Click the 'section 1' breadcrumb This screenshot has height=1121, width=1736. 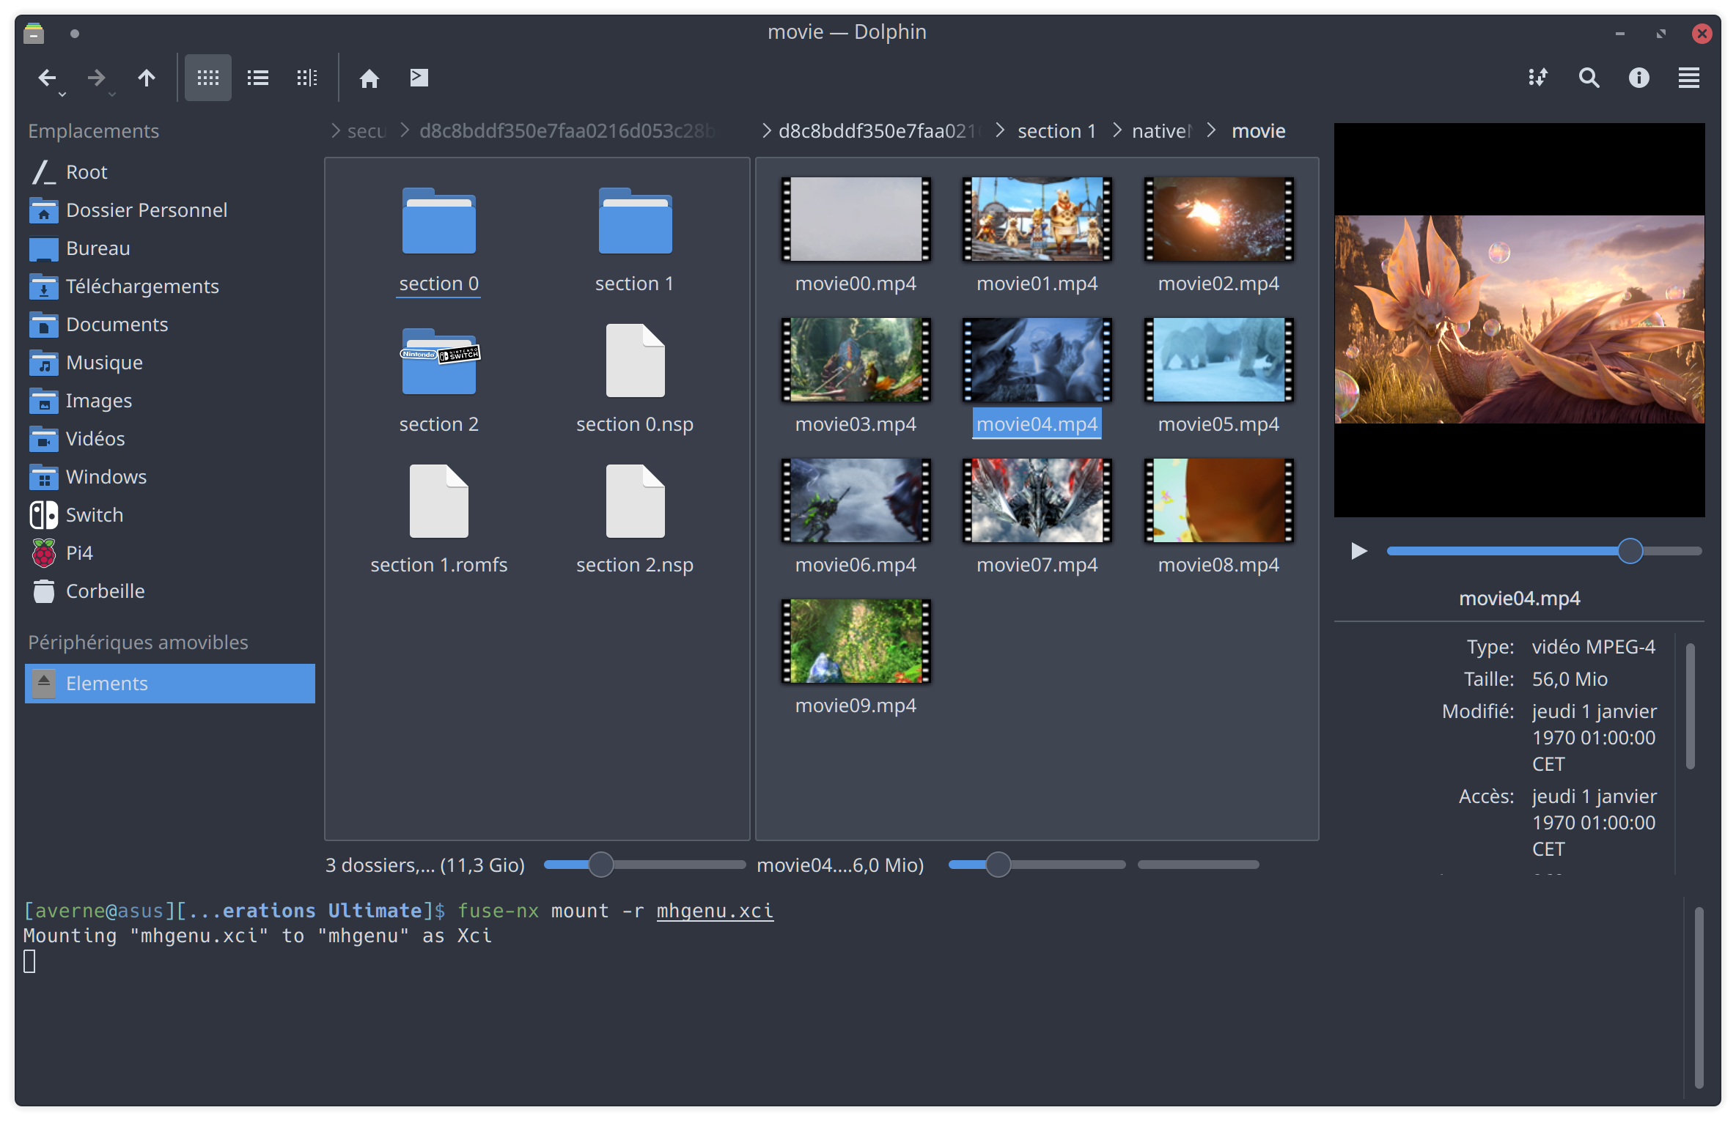[x=1056, y=131]
